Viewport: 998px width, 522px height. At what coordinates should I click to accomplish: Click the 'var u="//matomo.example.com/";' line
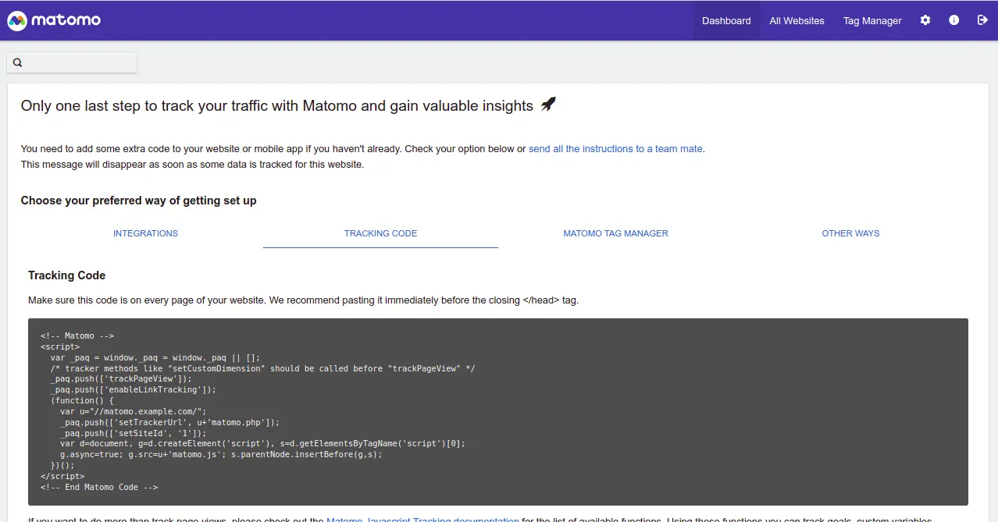133,411
